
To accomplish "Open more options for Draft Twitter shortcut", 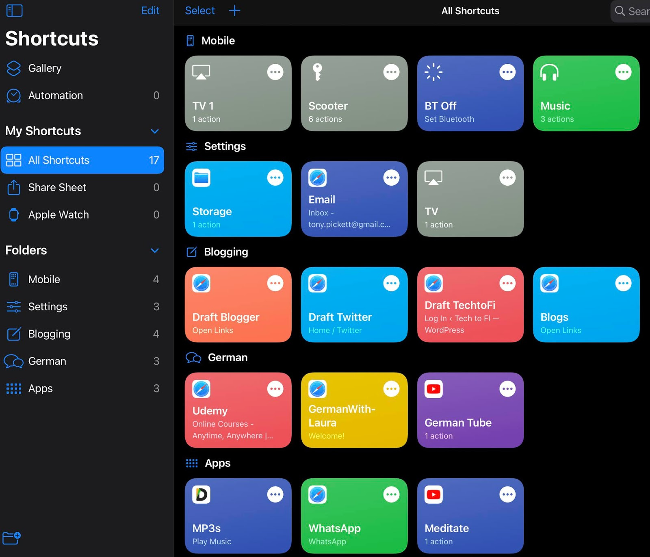I will [x=391, y=283].
